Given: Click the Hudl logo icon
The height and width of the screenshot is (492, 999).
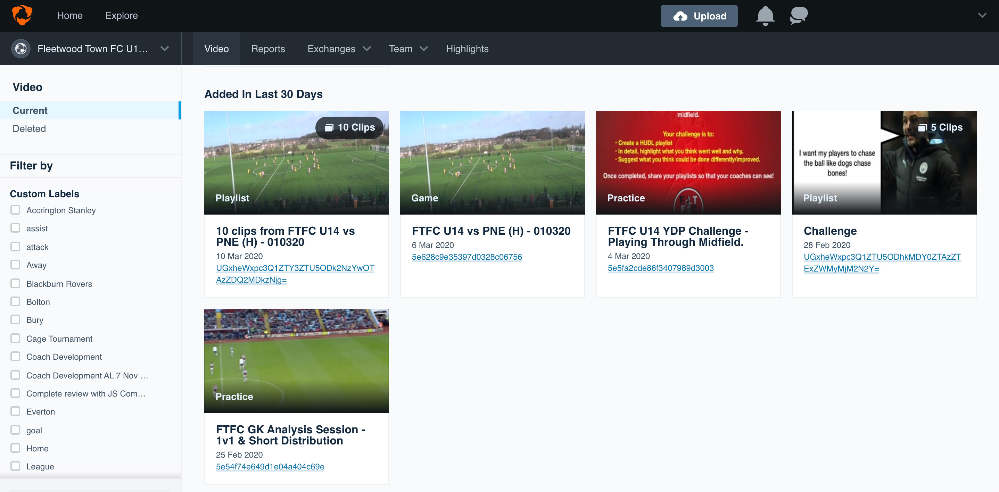Looking at the screenshot, I should [22, 15].
